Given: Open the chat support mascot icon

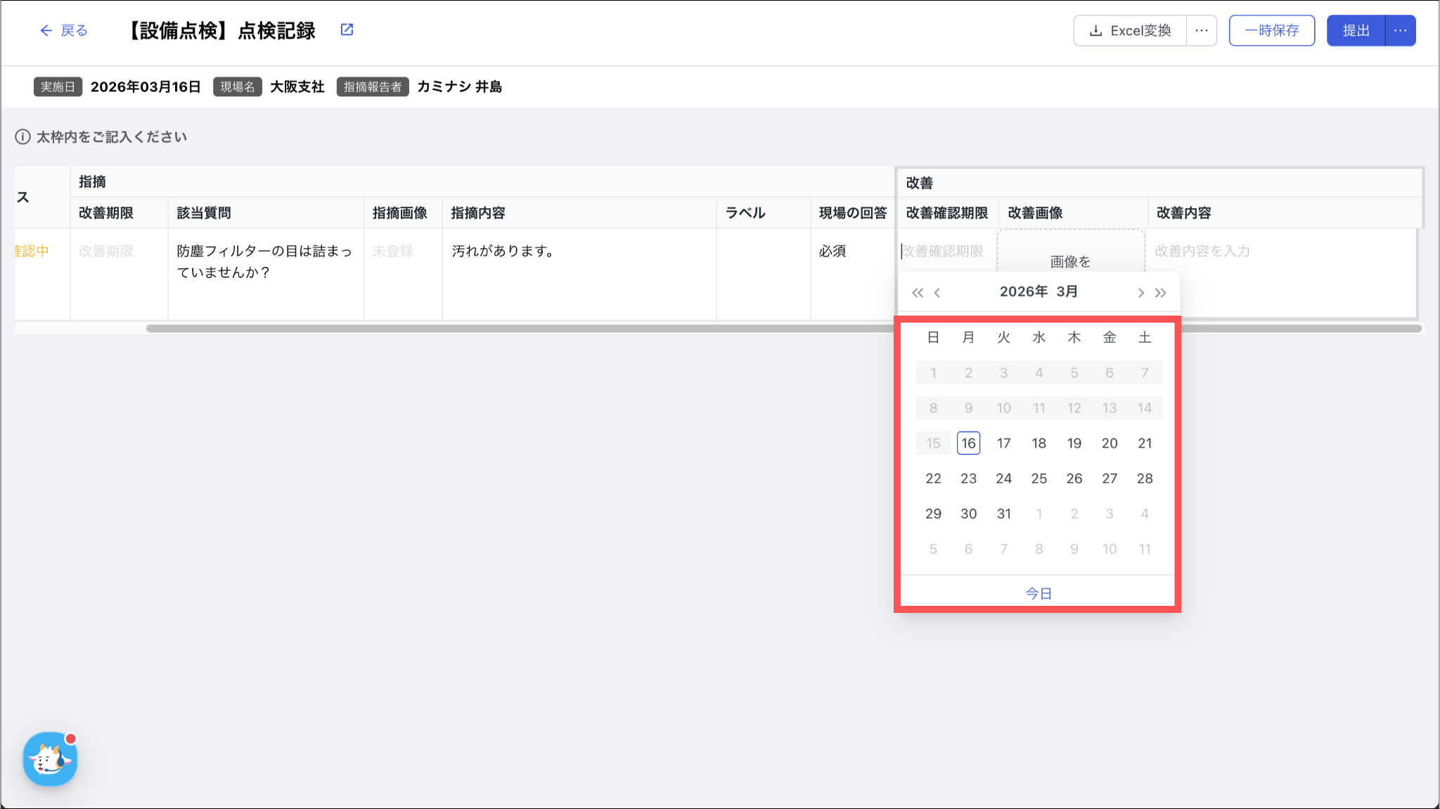Looking at the screenshot, I should (x=50, y=759).
